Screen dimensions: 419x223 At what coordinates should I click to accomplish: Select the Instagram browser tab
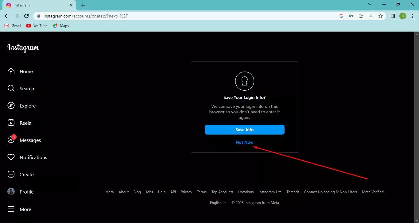[x=39, y=5]
